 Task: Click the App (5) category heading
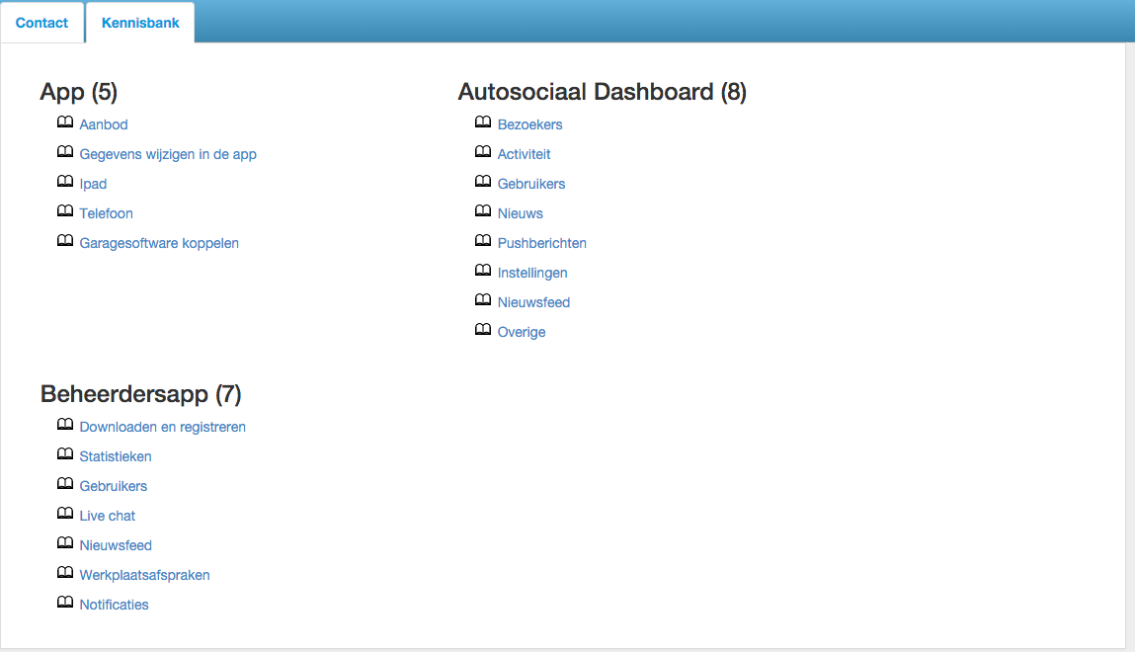click(x=79, y=92)
